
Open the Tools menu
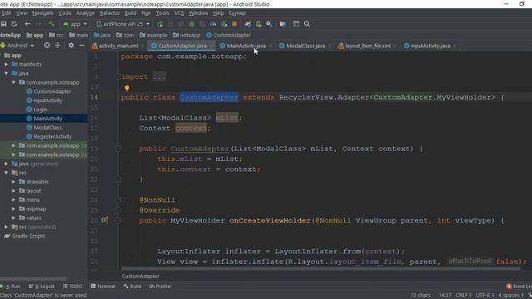tap(162, 13)
